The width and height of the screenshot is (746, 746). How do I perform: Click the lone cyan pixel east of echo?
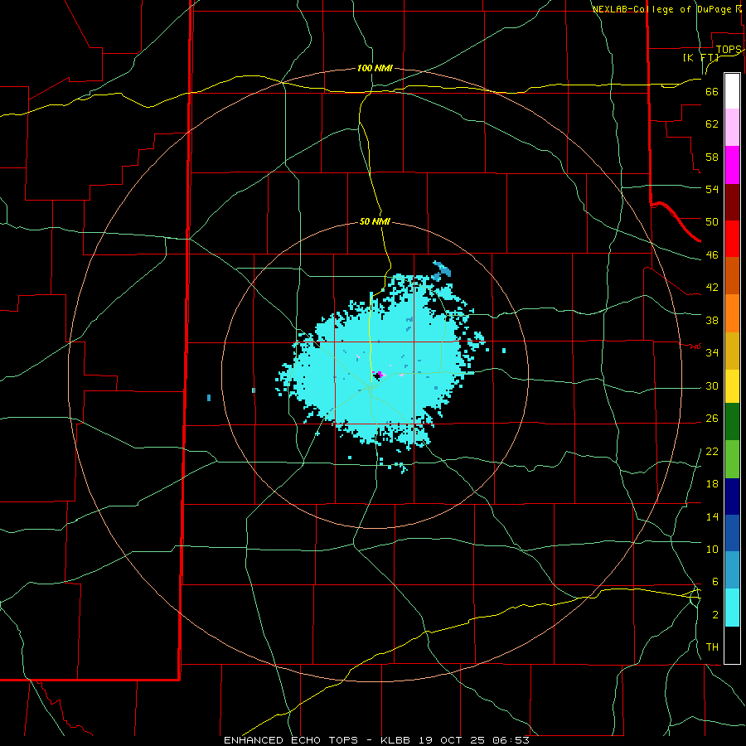[504, 351]
